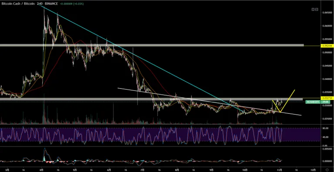Click the 0.065000 price axis label
Viewport: 334px width, 172px height.
[x=327, y=13]
